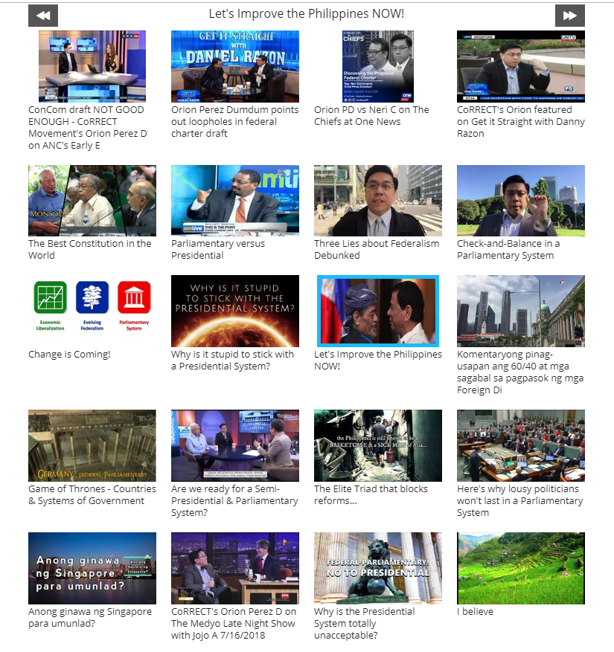Open the ConCom draft NOT GOOD ENOUGH thumbnail
This screenshot has height=652, width=614.
(92, 66)
